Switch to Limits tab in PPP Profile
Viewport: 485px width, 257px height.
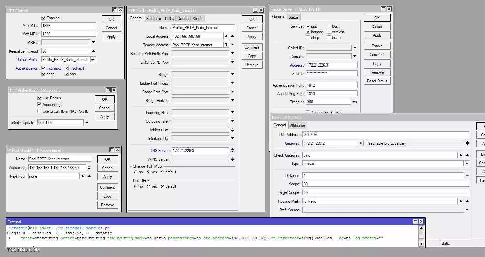point(169,19)
